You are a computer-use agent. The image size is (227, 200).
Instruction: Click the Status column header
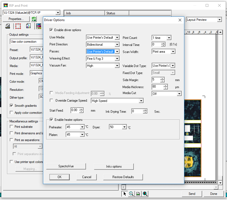click(117, 13)
